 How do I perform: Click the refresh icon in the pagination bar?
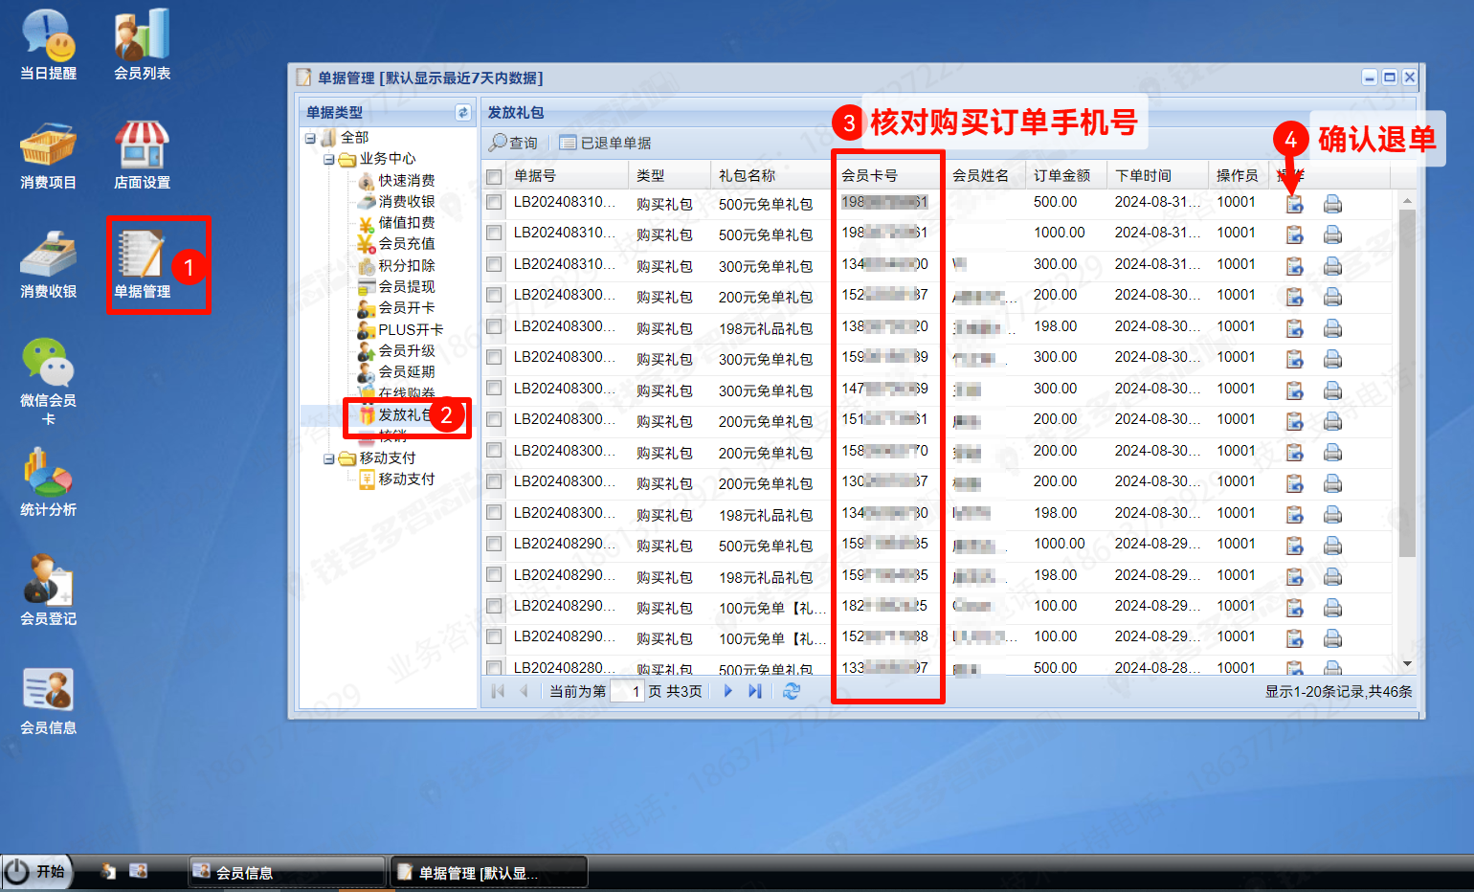tap(792, 691)
